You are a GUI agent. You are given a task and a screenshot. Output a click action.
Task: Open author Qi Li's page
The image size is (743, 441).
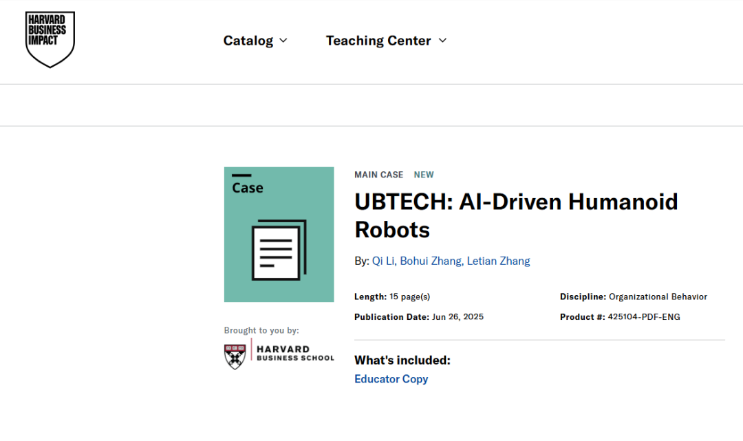383,261
